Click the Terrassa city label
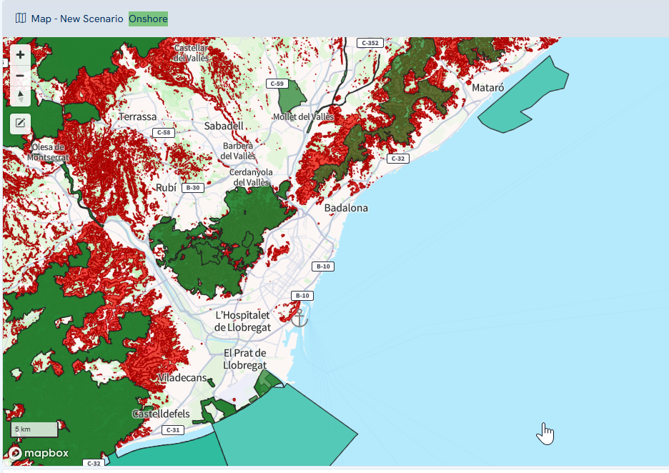The image size is (669, 473). click(137, 116)
